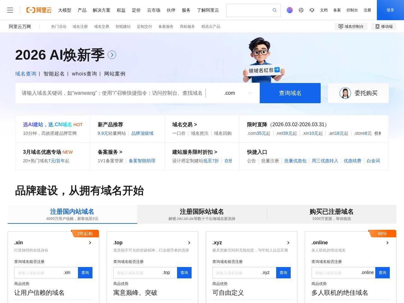Click the magnifier search icon

274,10
